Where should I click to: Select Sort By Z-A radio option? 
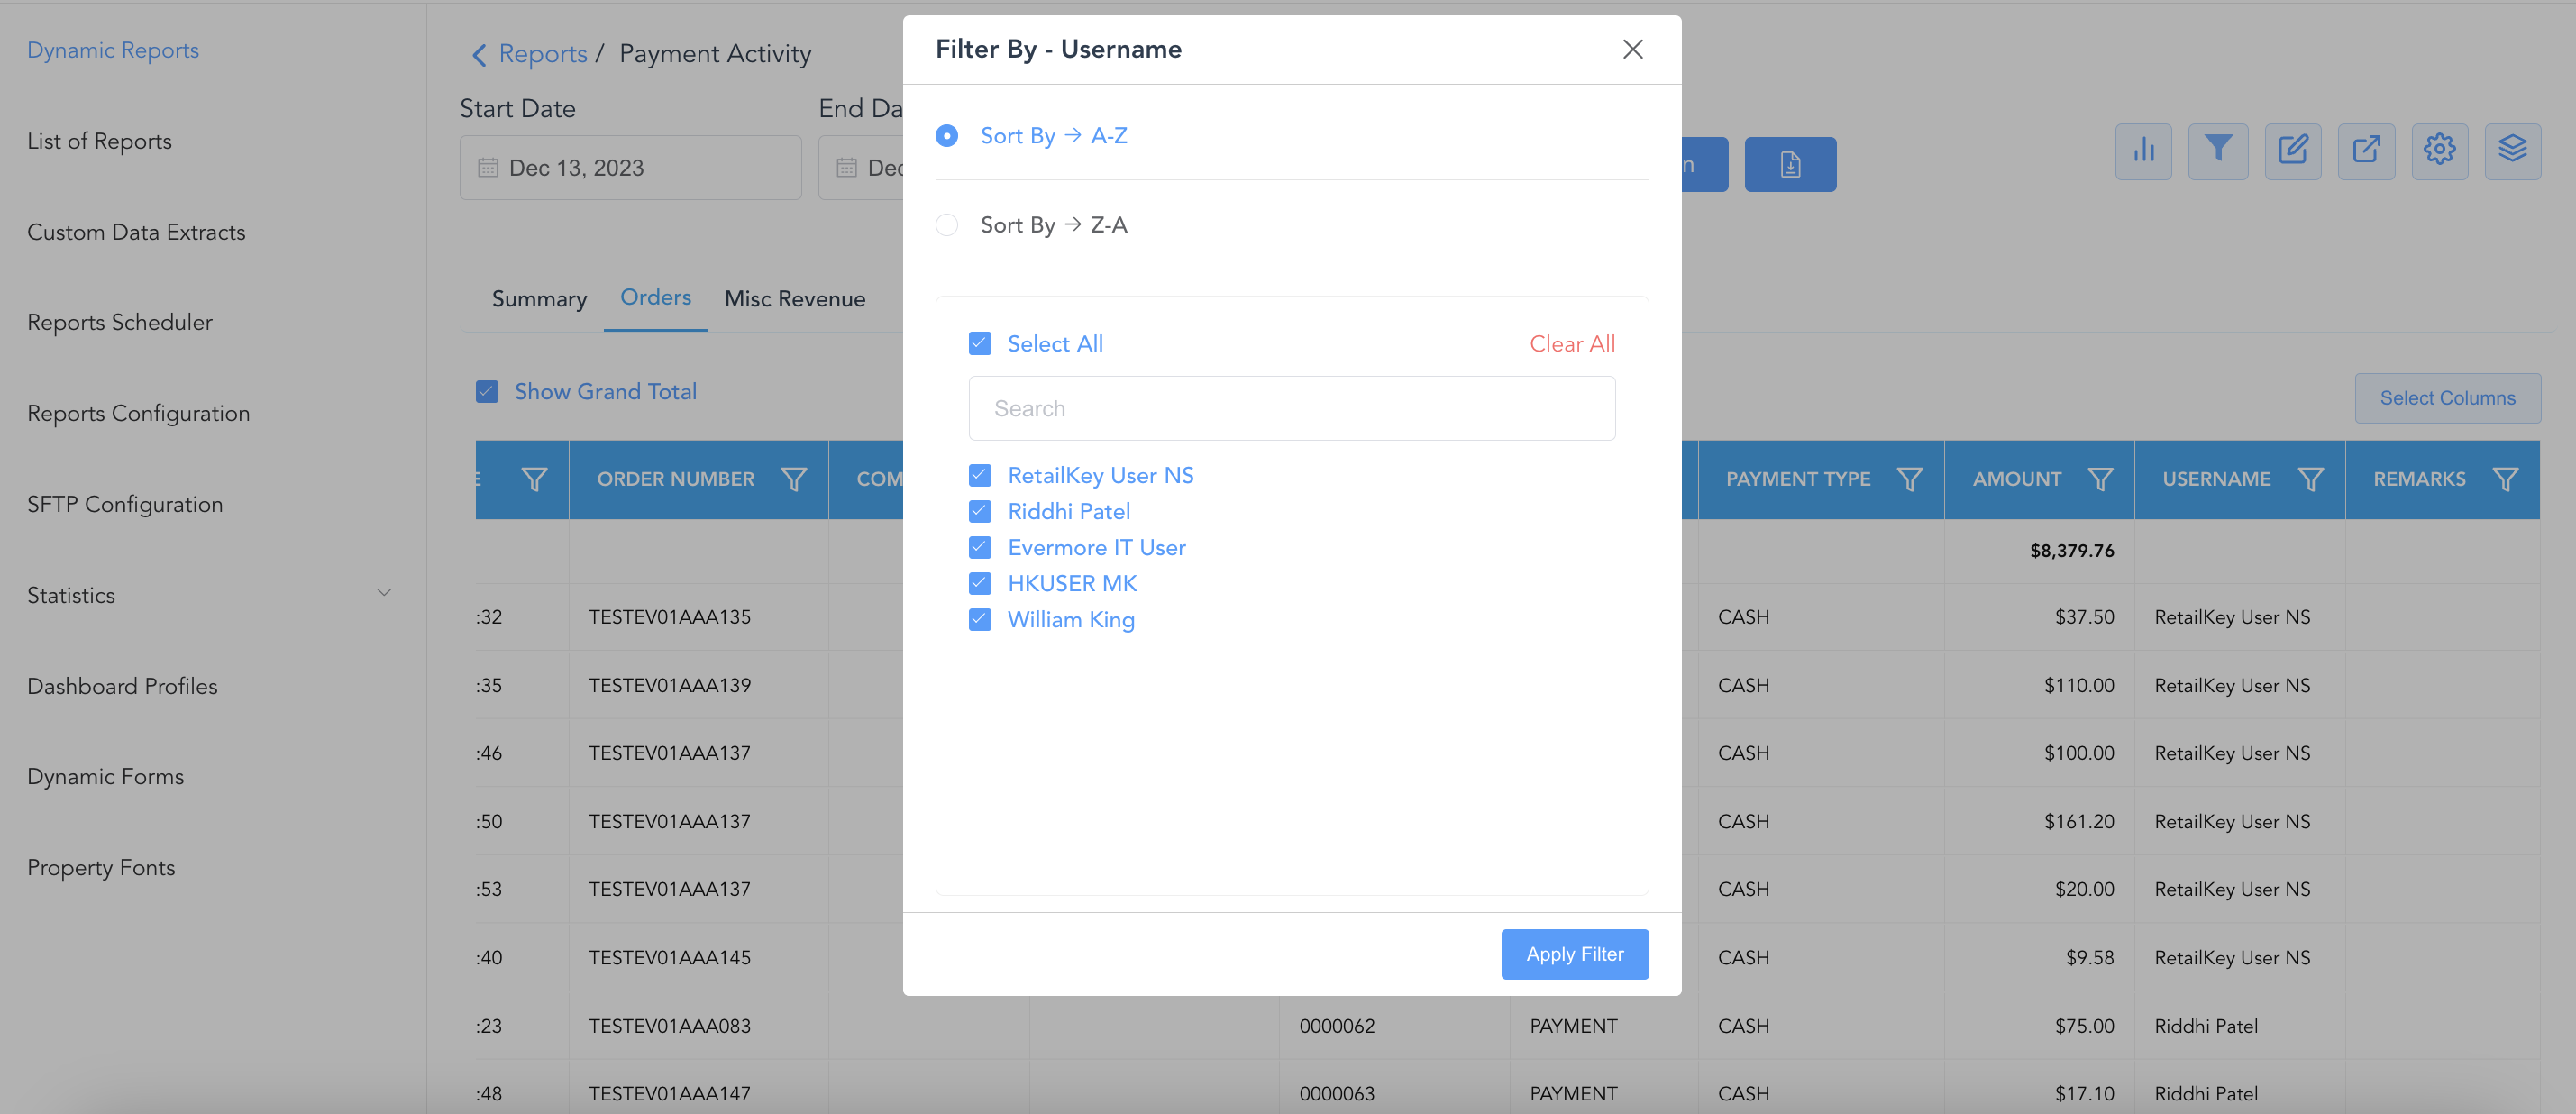pyautogui.click(x=946, y=225)
